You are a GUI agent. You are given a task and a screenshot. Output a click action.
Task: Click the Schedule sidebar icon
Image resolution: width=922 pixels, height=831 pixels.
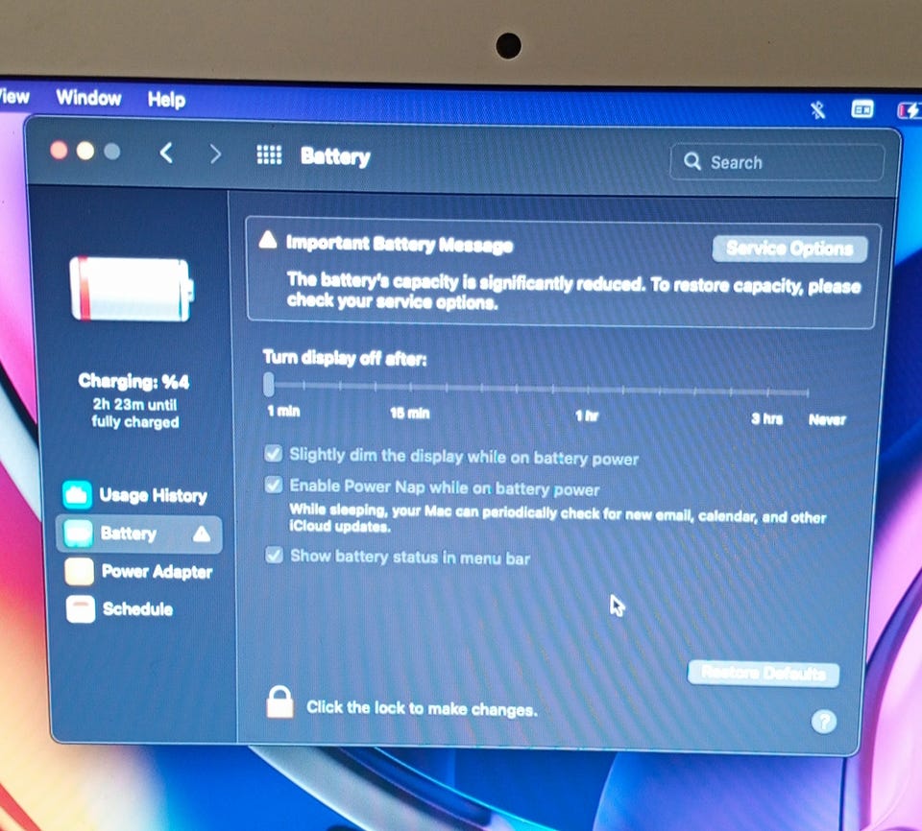coord(81,608)
